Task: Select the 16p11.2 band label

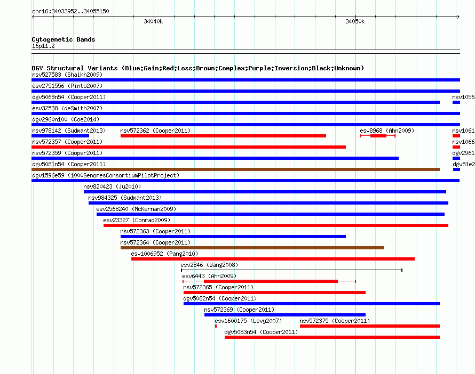Action: (x=43, y=46)
